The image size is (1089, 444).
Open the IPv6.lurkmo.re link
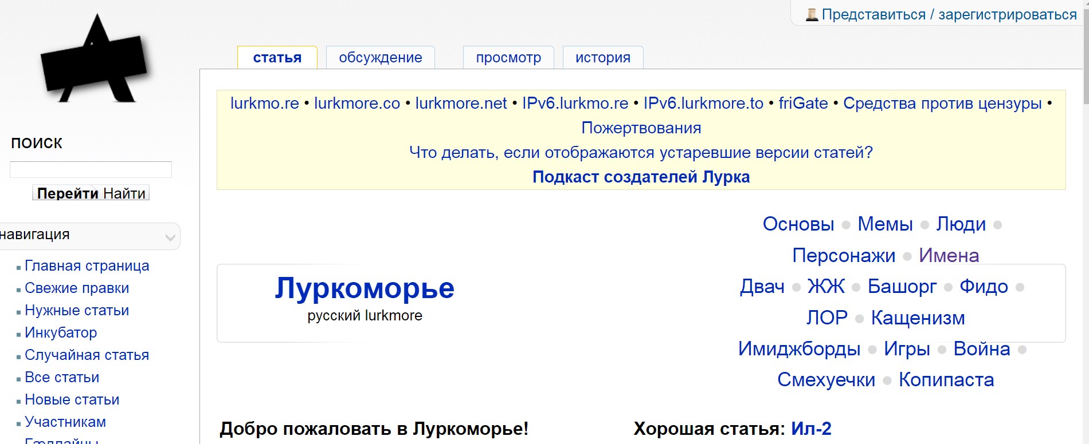575,104
